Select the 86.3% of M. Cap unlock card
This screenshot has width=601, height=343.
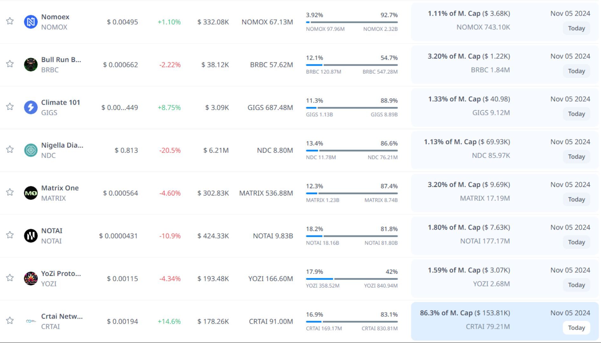tap(504, 320)
